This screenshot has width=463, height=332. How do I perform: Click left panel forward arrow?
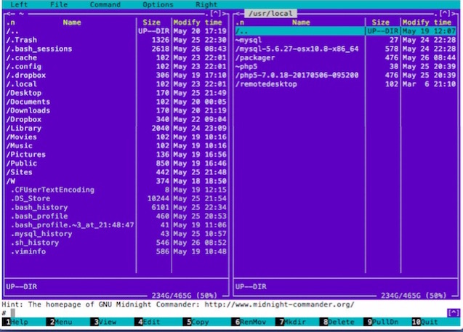pyautogui.click(x=225, y=14)
